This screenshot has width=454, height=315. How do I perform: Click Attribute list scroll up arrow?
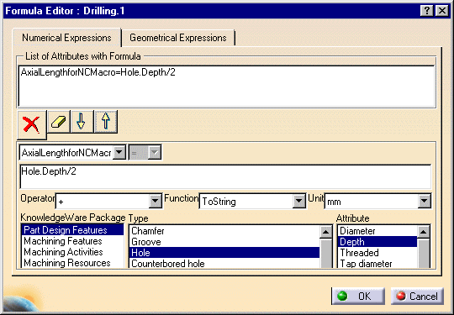click(x=424, y=233)
